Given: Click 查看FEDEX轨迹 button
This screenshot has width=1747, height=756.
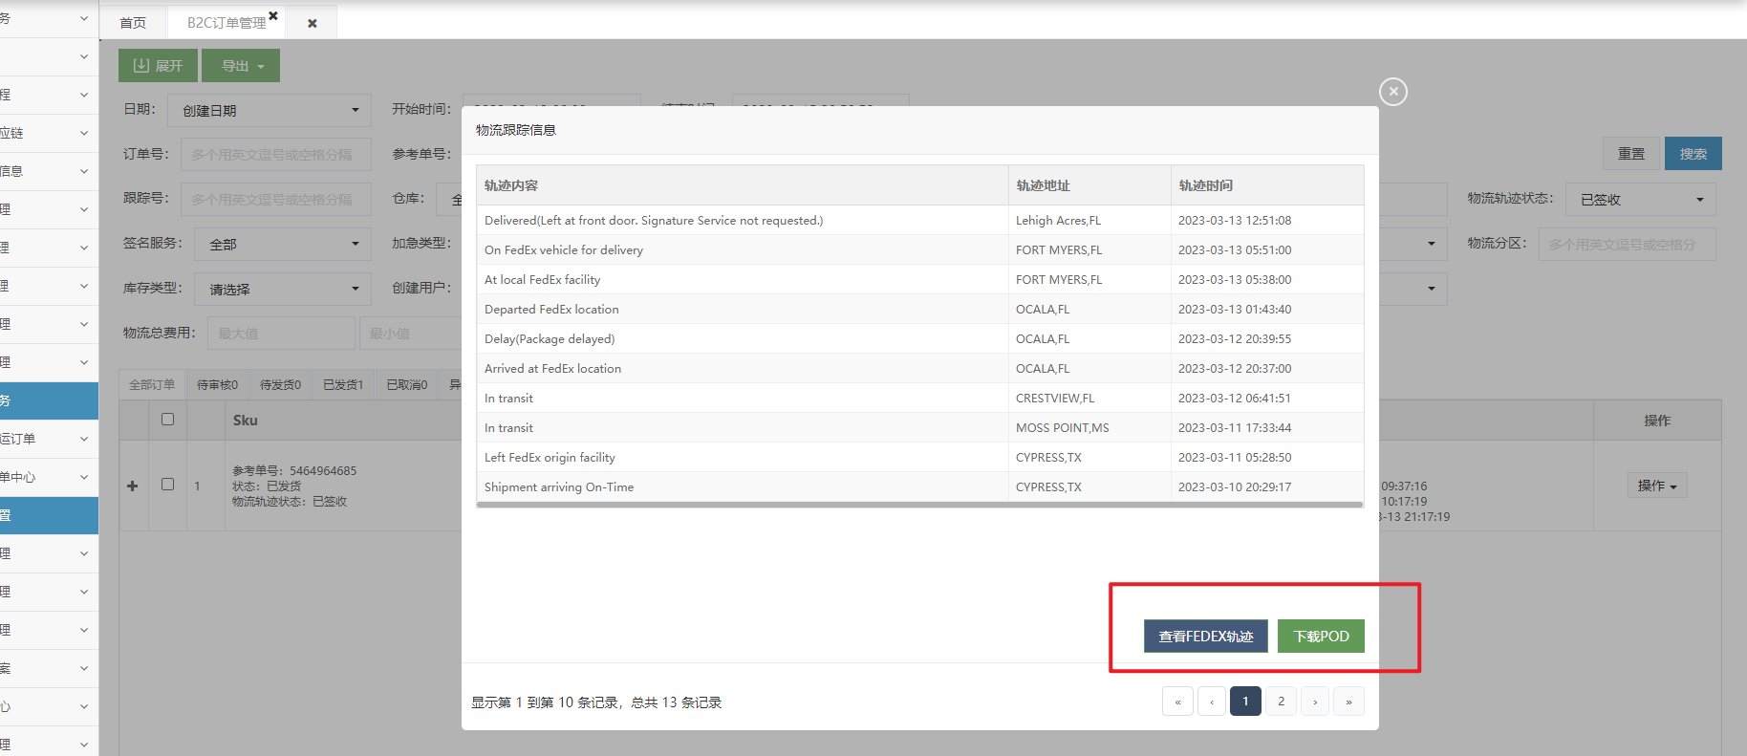Looking at the screenshot, I should pos(1205,636).
